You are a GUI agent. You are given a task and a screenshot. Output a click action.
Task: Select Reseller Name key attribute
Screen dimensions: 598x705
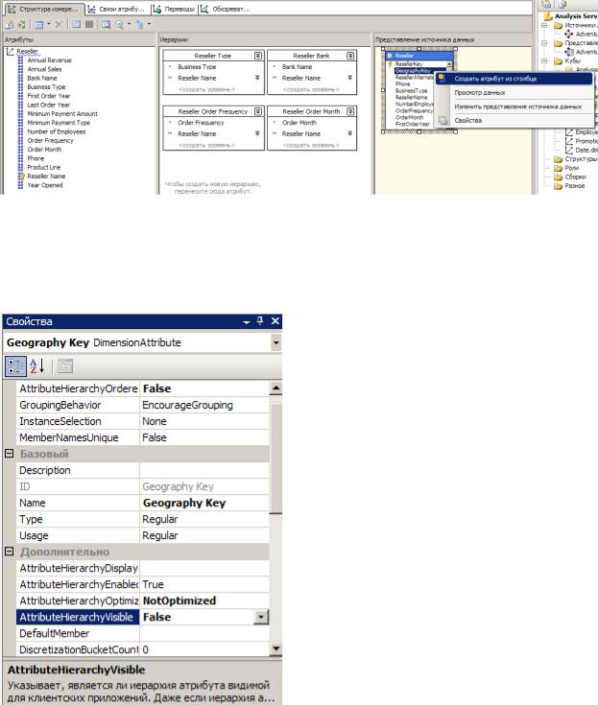(46, 176)
